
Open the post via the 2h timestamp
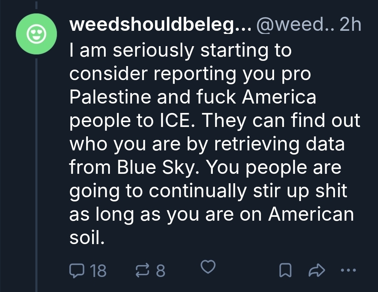pos(350,26)
